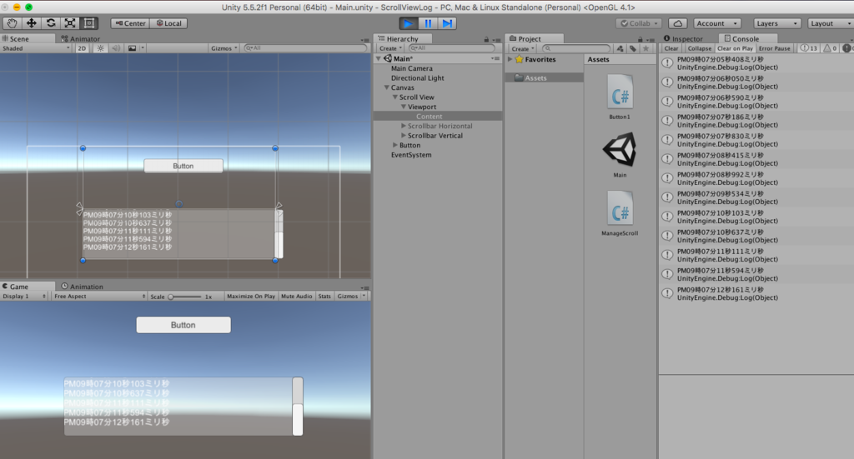Open Hierarchy Create dropdown

(390, 48)
